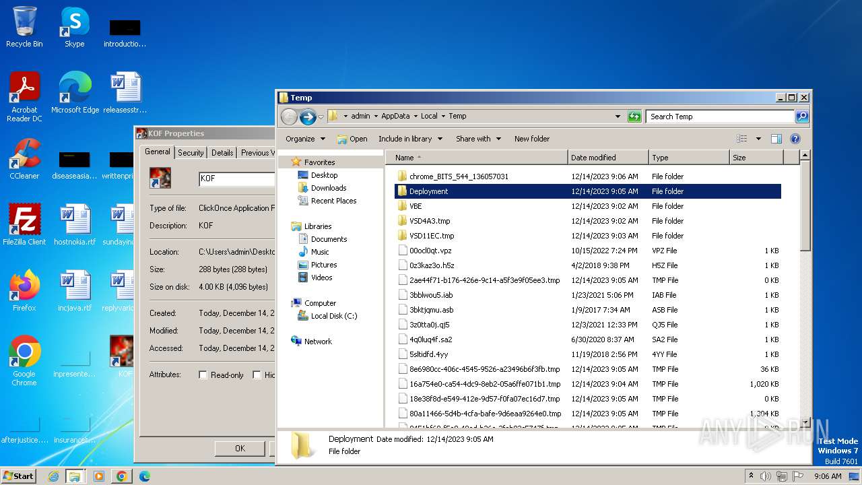Screen dimensions: 862x485
Task: Open recent pages dropdown arrow
Action: coord(321,117)
